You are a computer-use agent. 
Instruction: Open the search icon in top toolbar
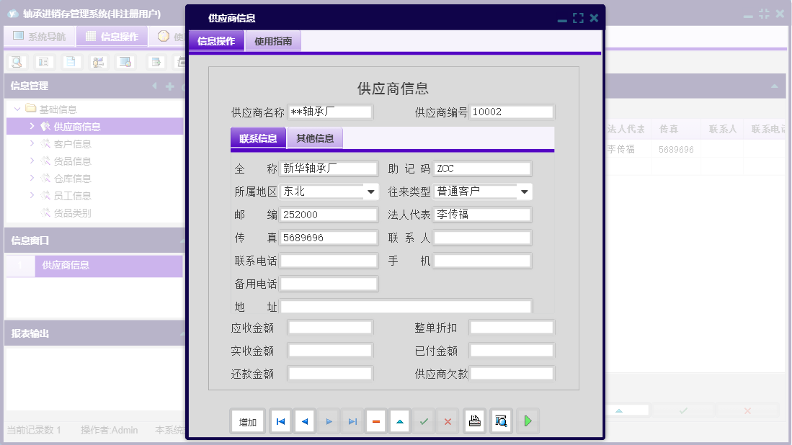(15, 62)
